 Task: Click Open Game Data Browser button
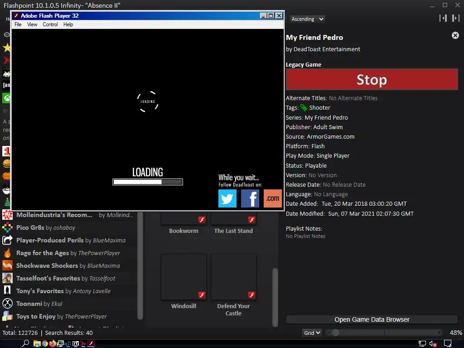click(372, 319)
